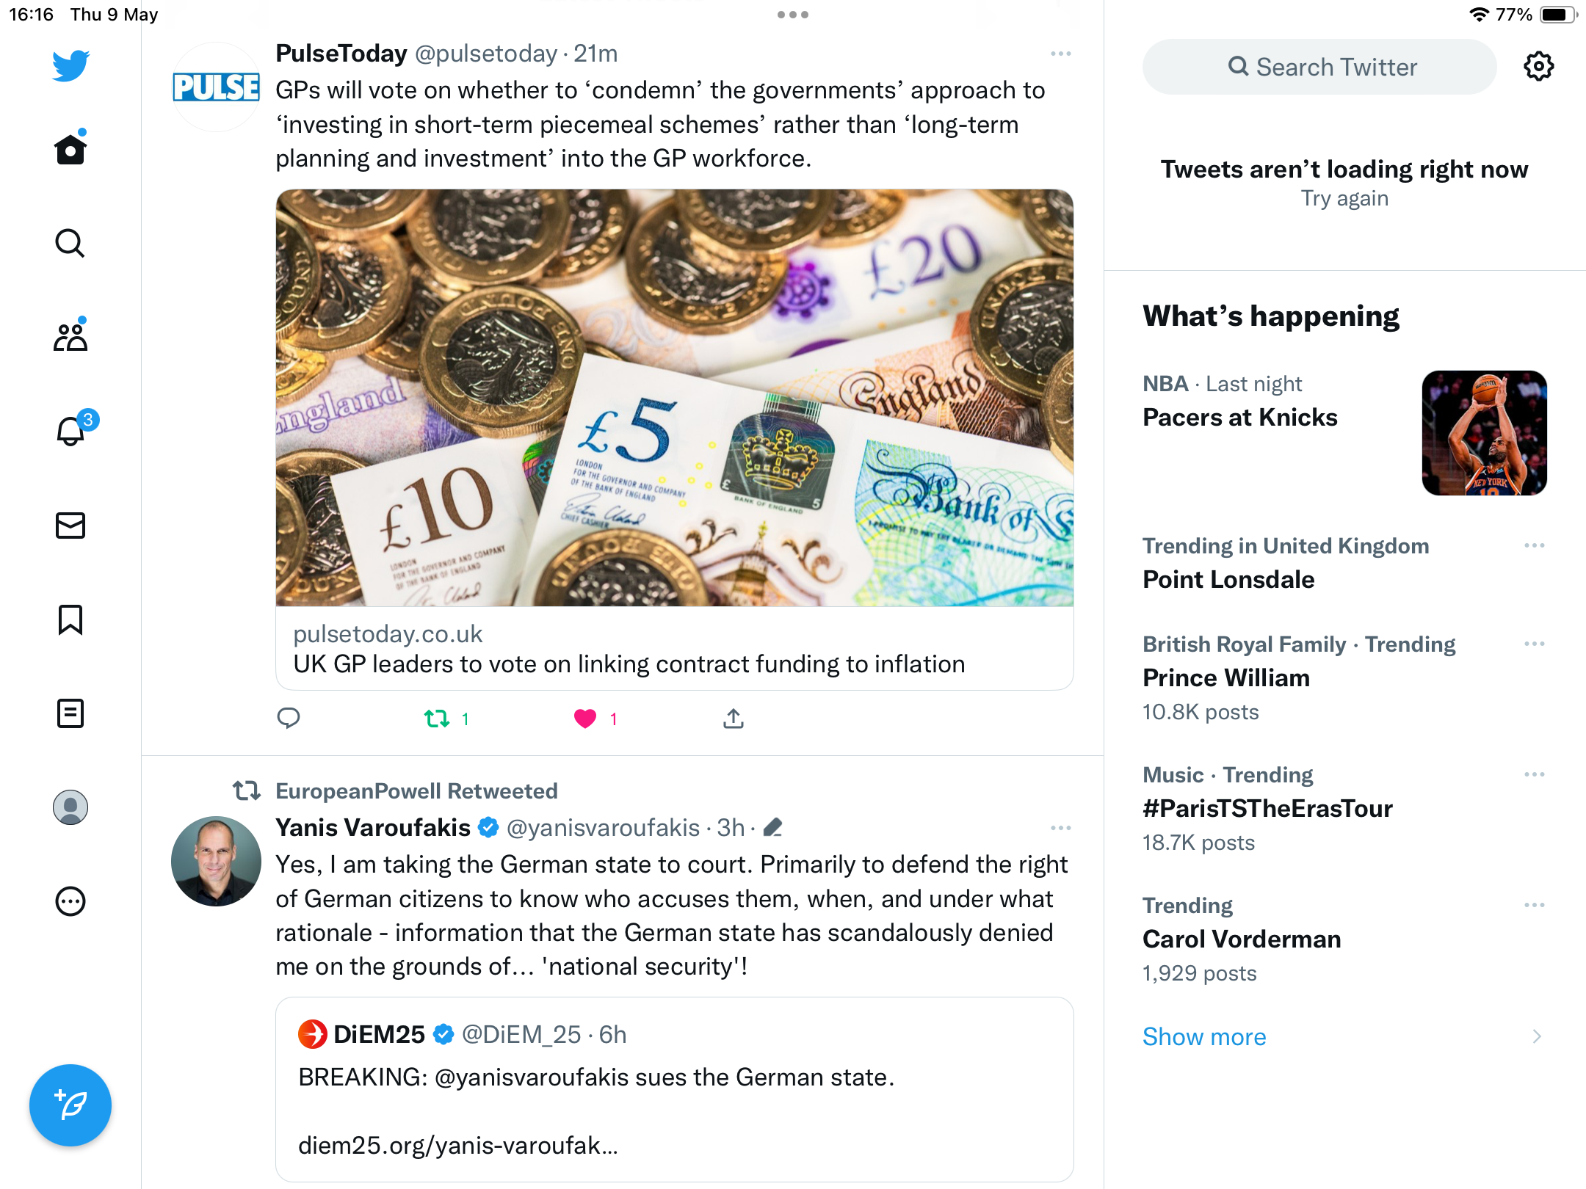This screenshot has height=1189, width=1586.
Task: Open the Bookmarks icon
Action: 70,619
